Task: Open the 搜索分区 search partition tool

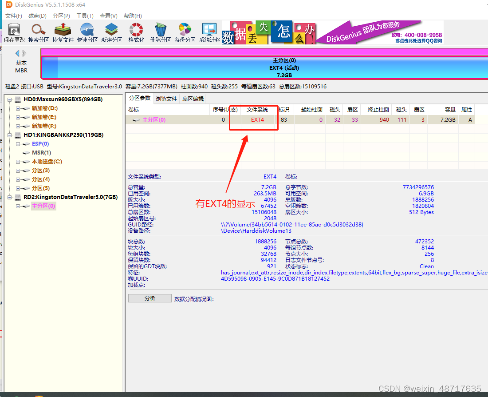Action: click(39, 32)
